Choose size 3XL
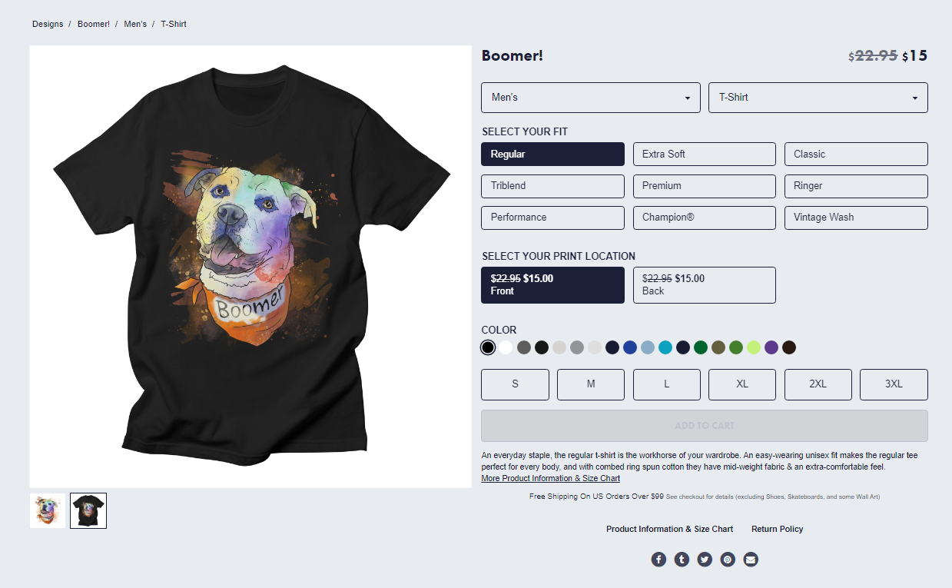Image resolution: width=952 pixels, height=588 pixels. 894,384
